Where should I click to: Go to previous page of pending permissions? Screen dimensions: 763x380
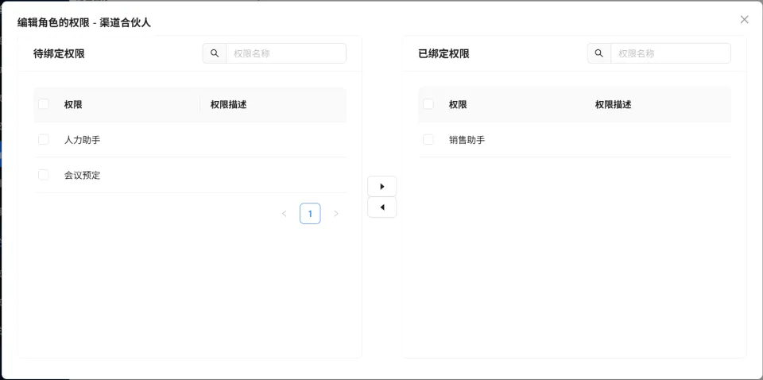point(285,214)
